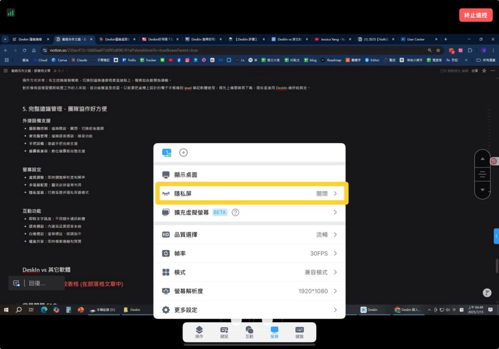Open the Tracker bookmark

click(x=148, y=60)
